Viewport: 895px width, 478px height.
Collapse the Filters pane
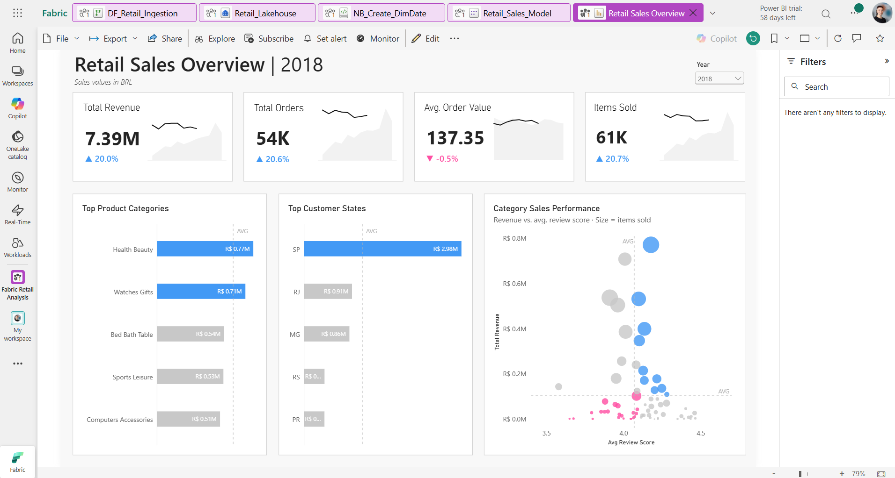point(887,61)
